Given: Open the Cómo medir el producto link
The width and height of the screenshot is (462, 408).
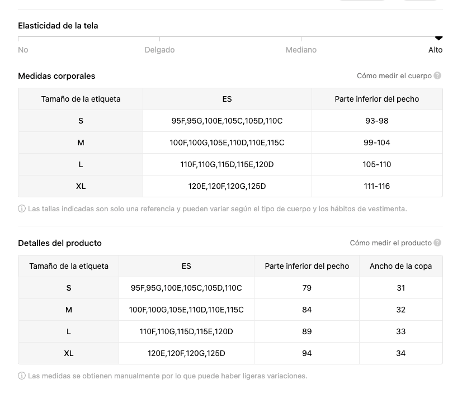Looking at the screenshot, I should coord(390,243).
